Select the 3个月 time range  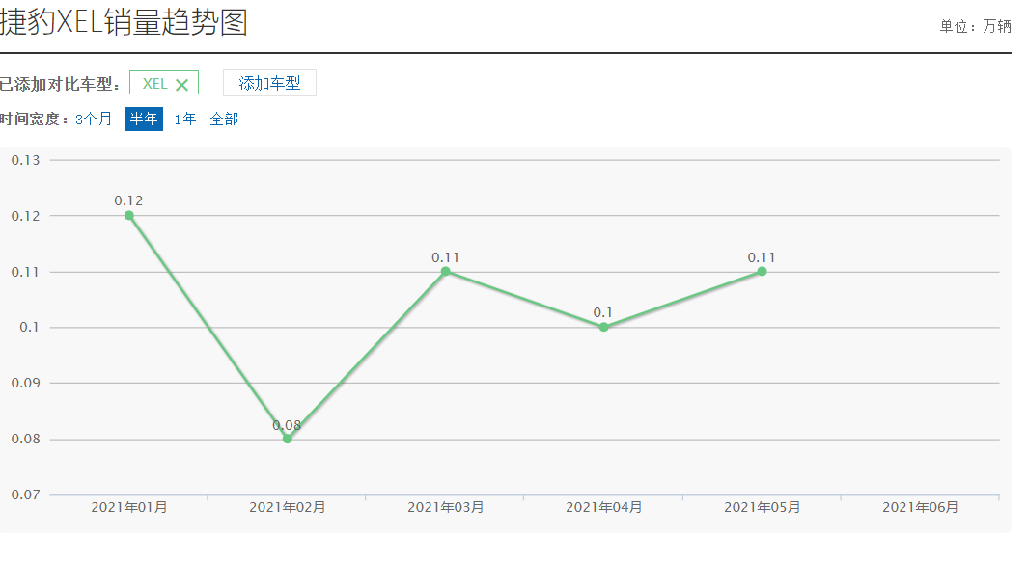click(94, 119)
